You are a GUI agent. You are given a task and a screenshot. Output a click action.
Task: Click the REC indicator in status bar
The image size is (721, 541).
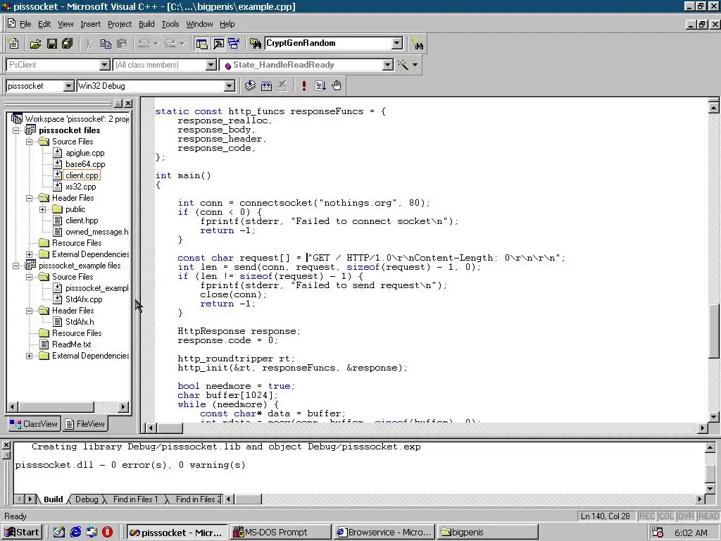click(x=647, y=516)
